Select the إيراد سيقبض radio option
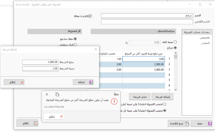This screenshot has height=134, width=215. (x=75, y=45)
